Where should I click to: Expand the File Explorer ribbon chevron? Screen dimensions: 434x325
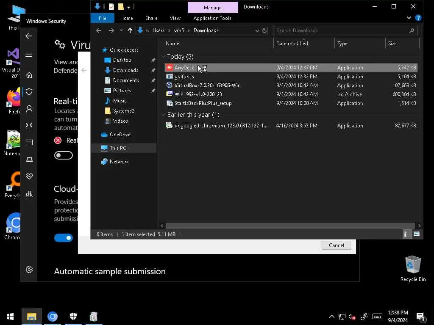(x=409, y=18)
